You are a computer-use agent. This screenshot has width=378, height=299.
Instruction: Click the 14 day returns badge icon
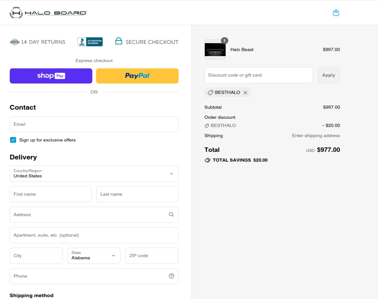pos(15,42)
